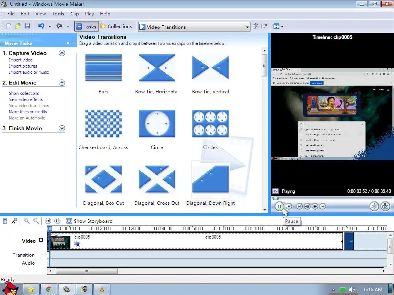
Task: Select the Diagonal, Down Right transition
Action: (x=210, y=179)
